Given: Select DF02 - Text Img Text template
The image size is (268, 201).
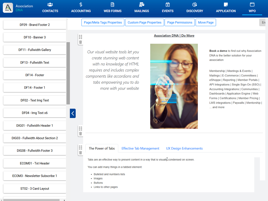Looking at the screenshot, I should [35, 100].
